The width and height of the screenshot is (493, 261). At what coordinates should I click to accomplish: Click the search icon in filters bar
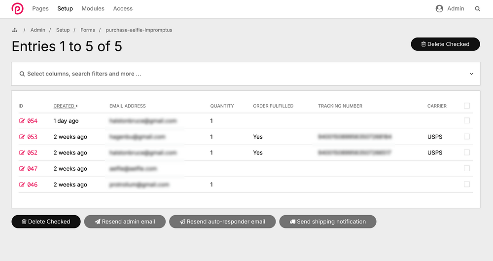pyautogui.click(x=22, y=74)
